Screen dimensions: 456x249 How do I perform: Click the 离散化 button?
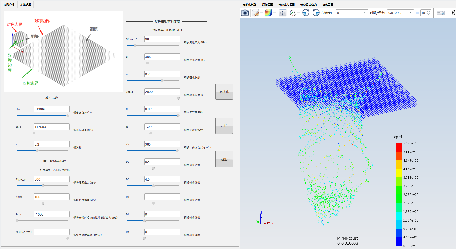(224, 92)
